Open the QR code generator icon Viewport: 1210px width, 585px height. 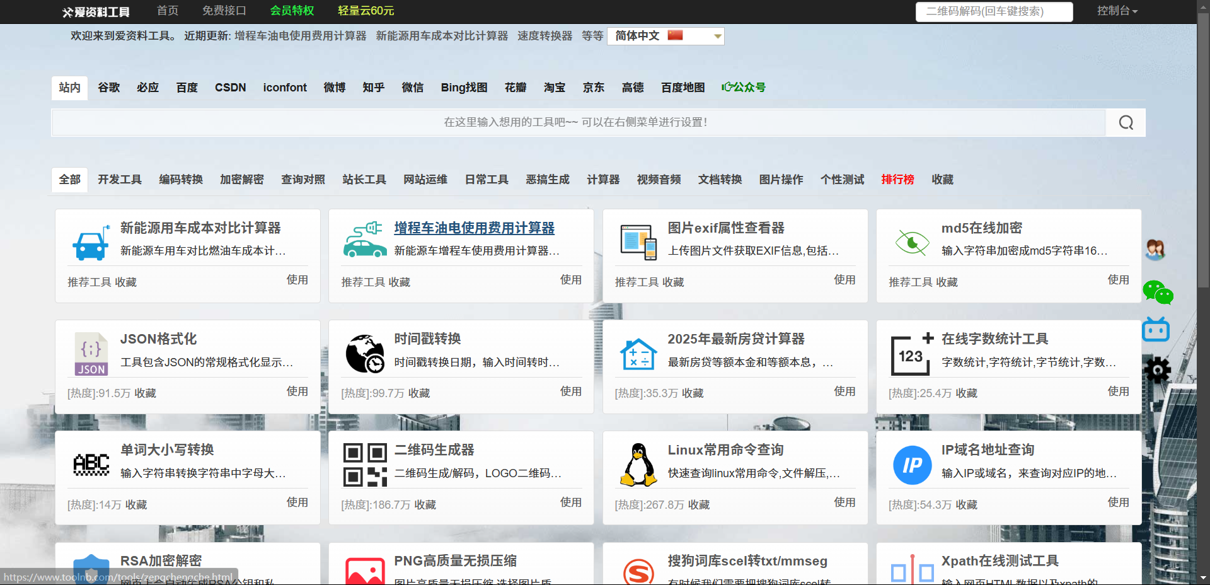pyautogui.click(x=365, y=465)
